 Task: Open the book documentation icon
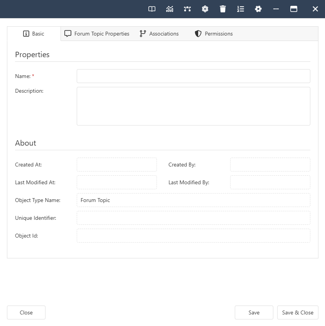tap(152, 9)
